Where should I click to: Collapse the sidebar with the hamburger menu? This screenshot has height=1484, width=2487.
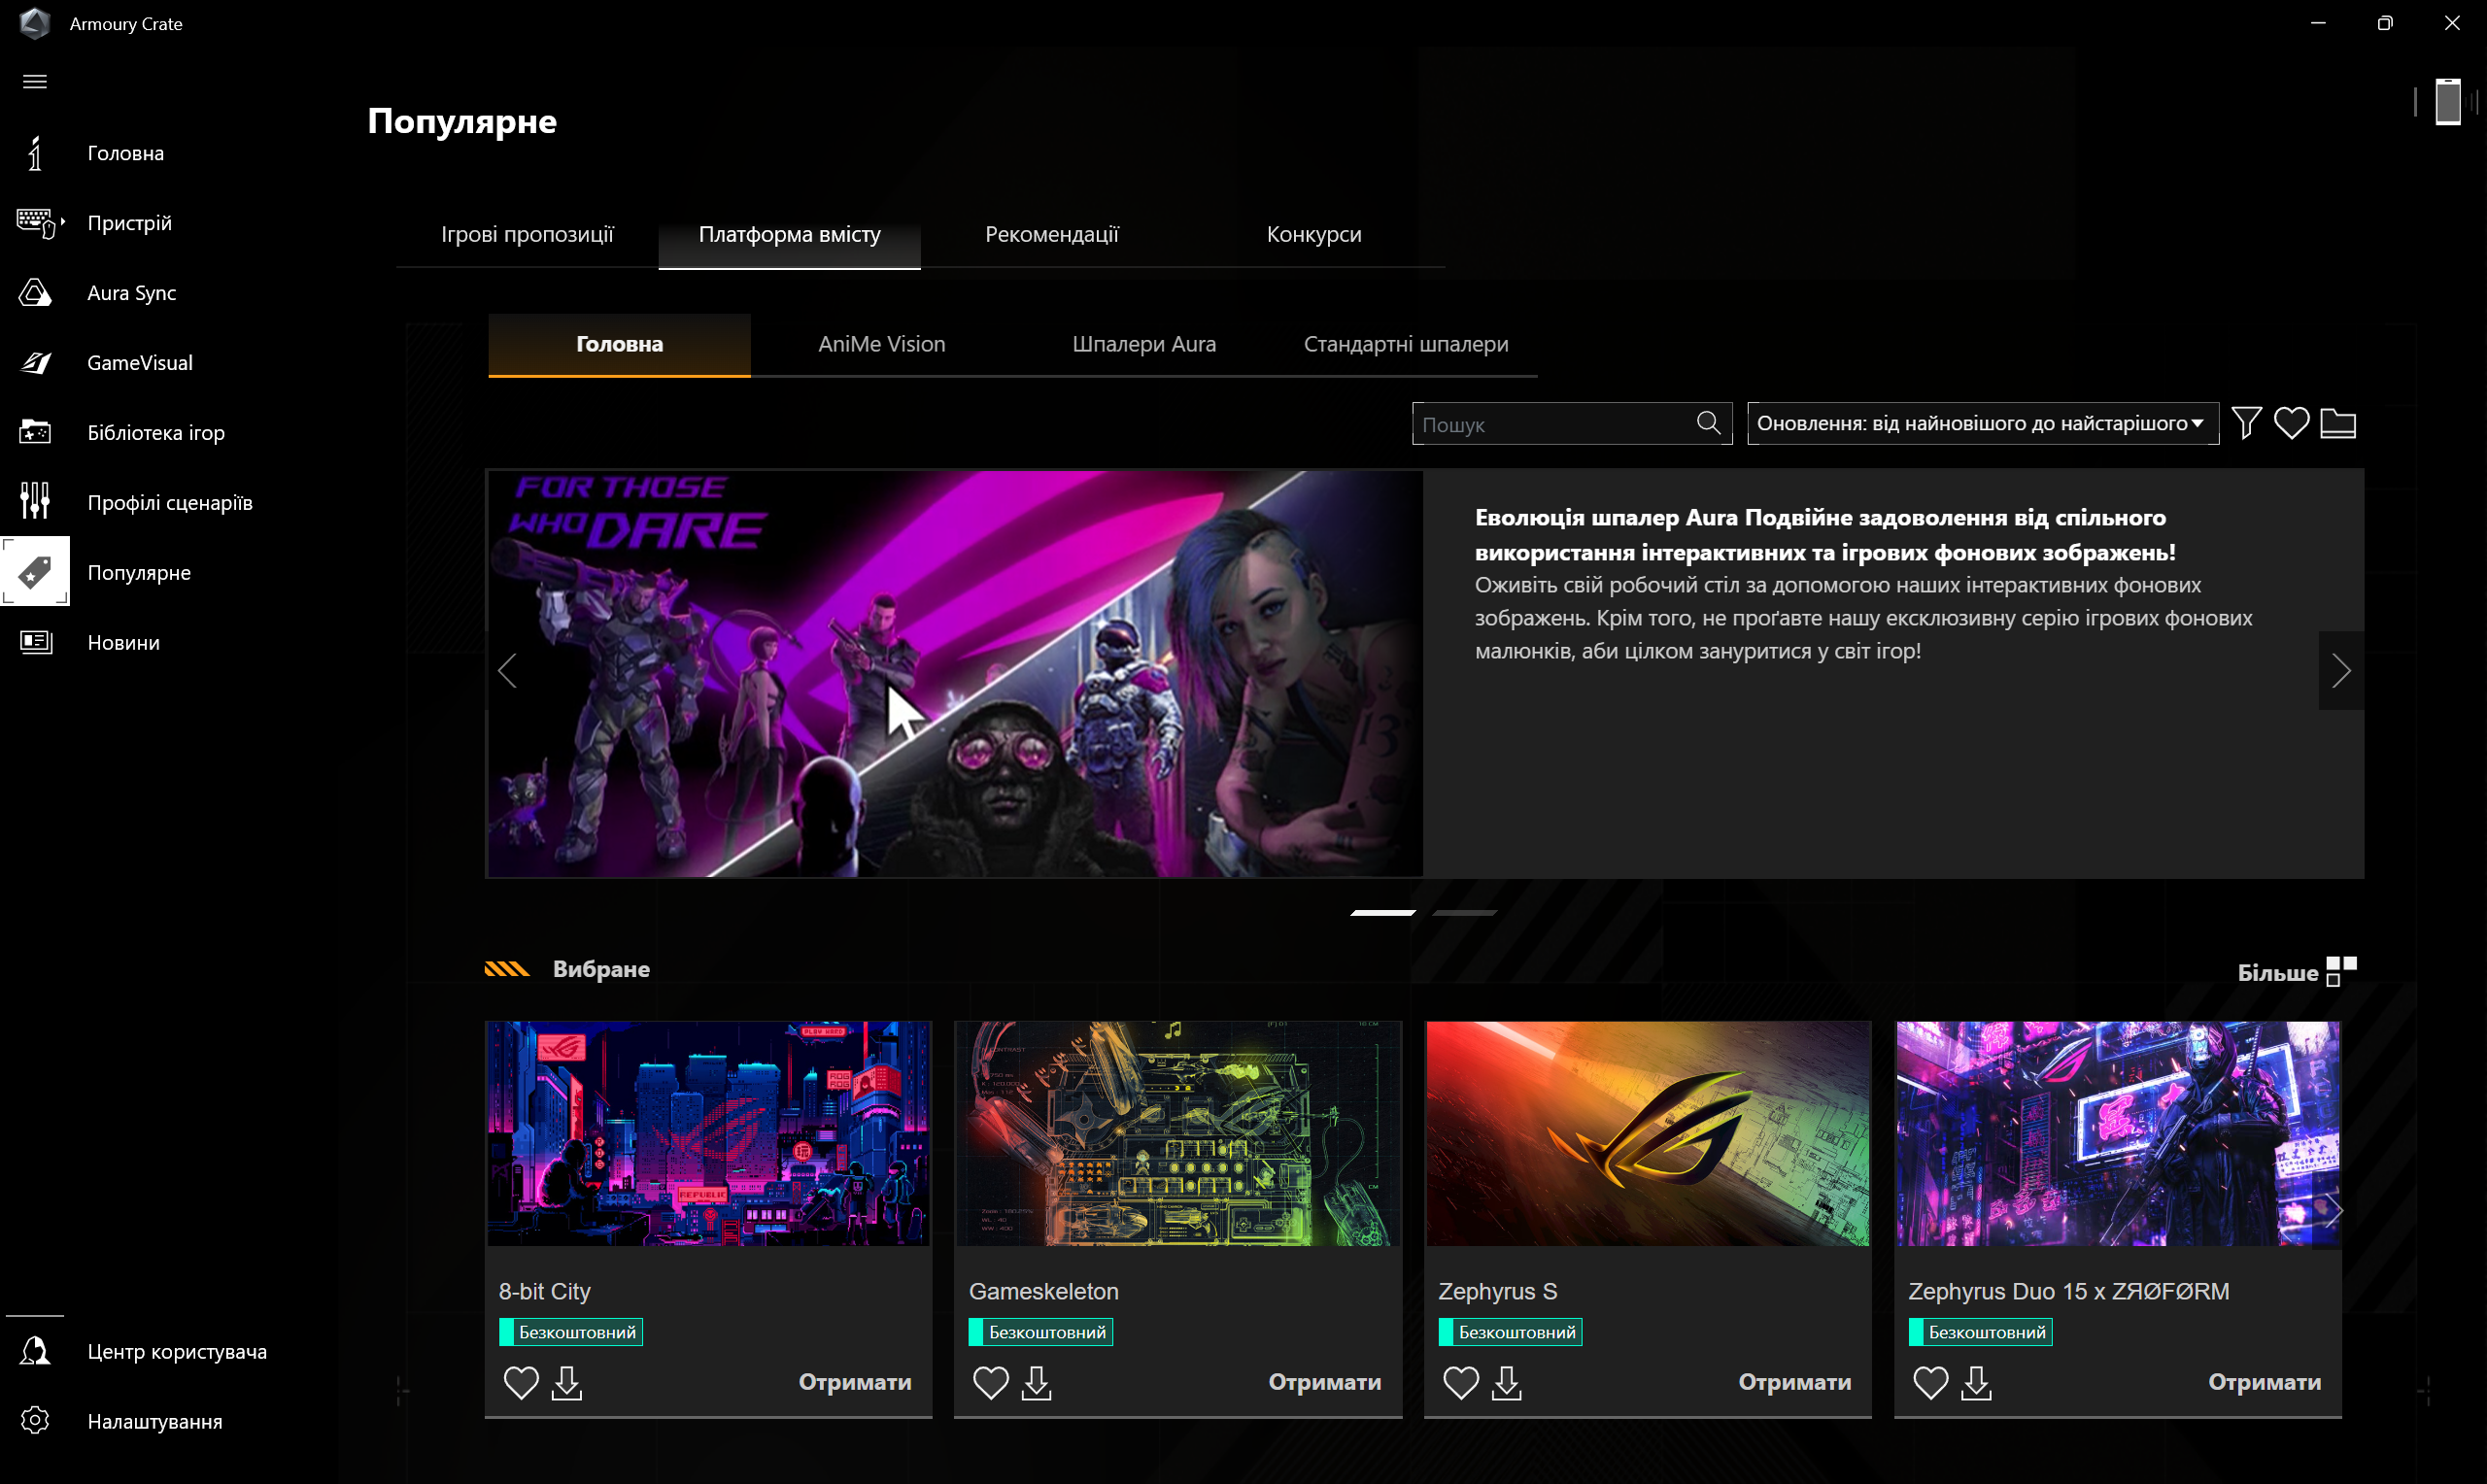point(35,81)
